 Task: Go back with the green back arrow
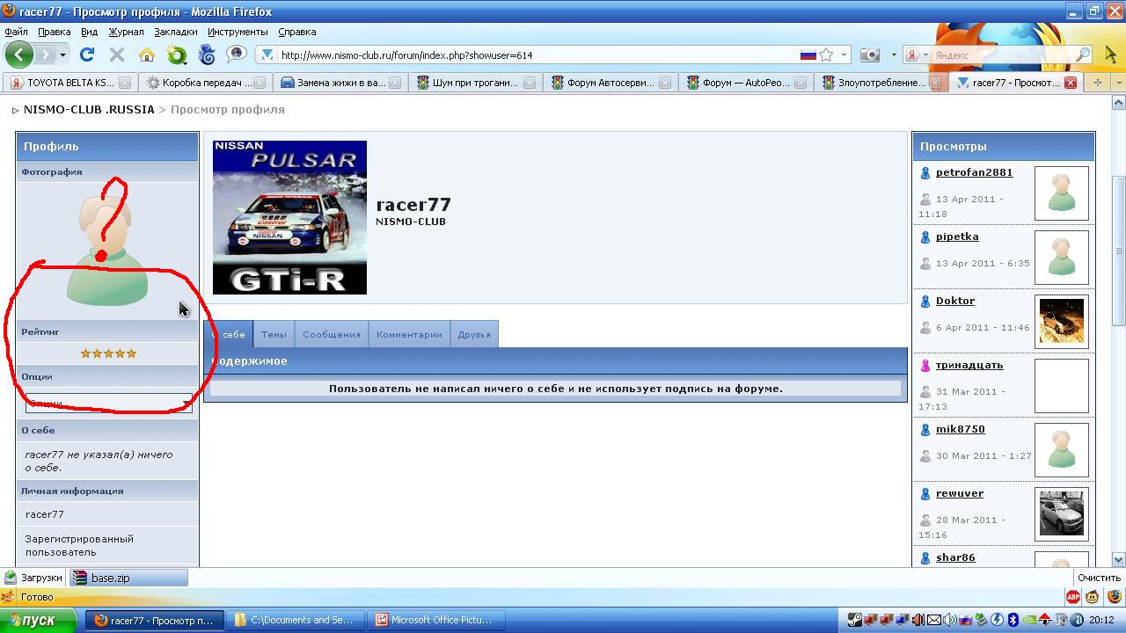pos(18,55)
